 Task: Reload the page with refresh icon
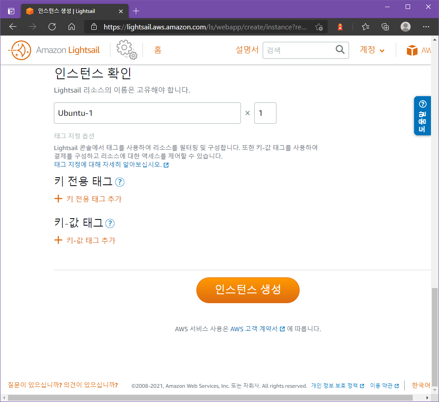coord(52,27)
